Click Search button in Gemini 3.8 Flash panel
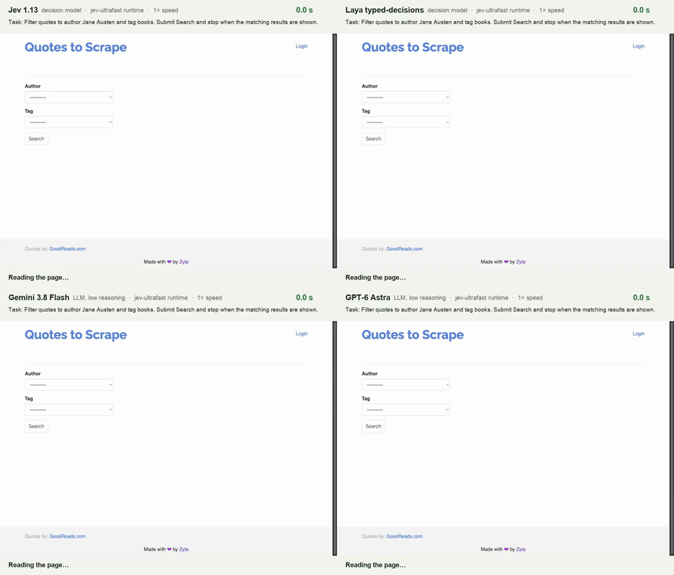 (x=36, y=426)
